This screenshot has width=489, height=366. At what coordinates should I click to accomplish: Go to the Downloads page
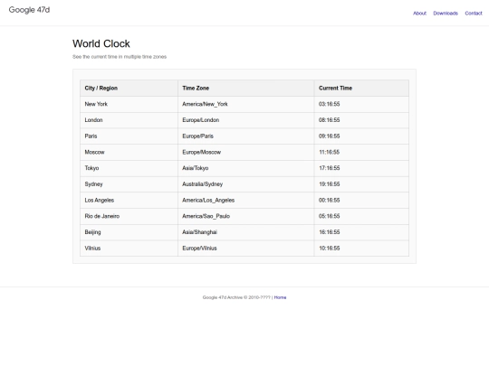(x=446, y=13)
